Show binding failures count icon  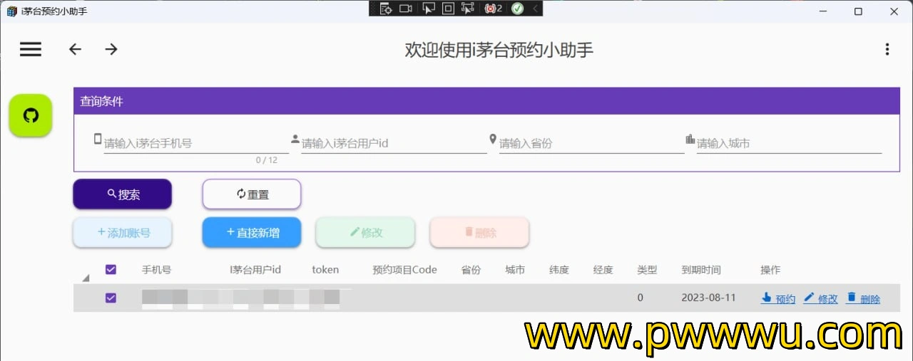pos(493,9)
